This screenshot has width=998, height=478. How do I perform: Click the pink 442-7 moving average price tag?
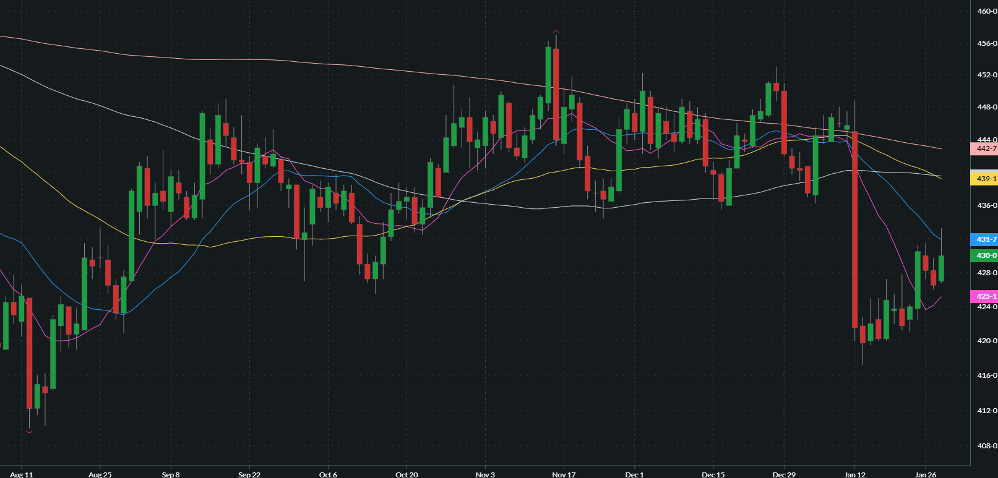[x=984, y=148]
